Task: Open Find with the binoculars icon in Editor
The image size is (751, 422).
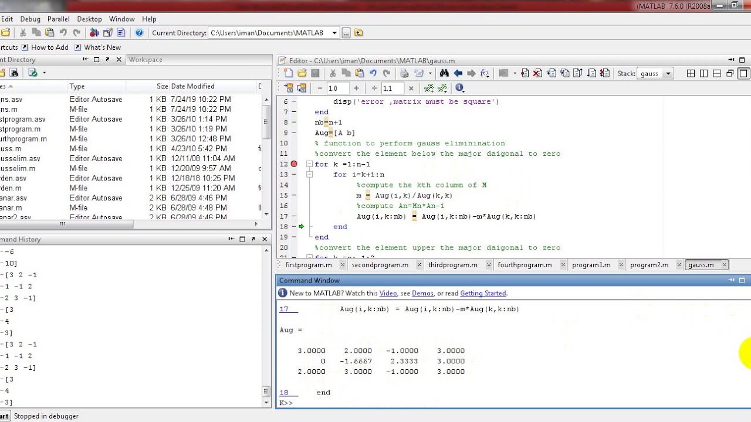Action: coord(444,73)
